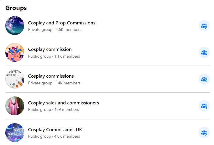Open the Cosplay commissions private group title

pyautogui.click(x=51, y=76)
